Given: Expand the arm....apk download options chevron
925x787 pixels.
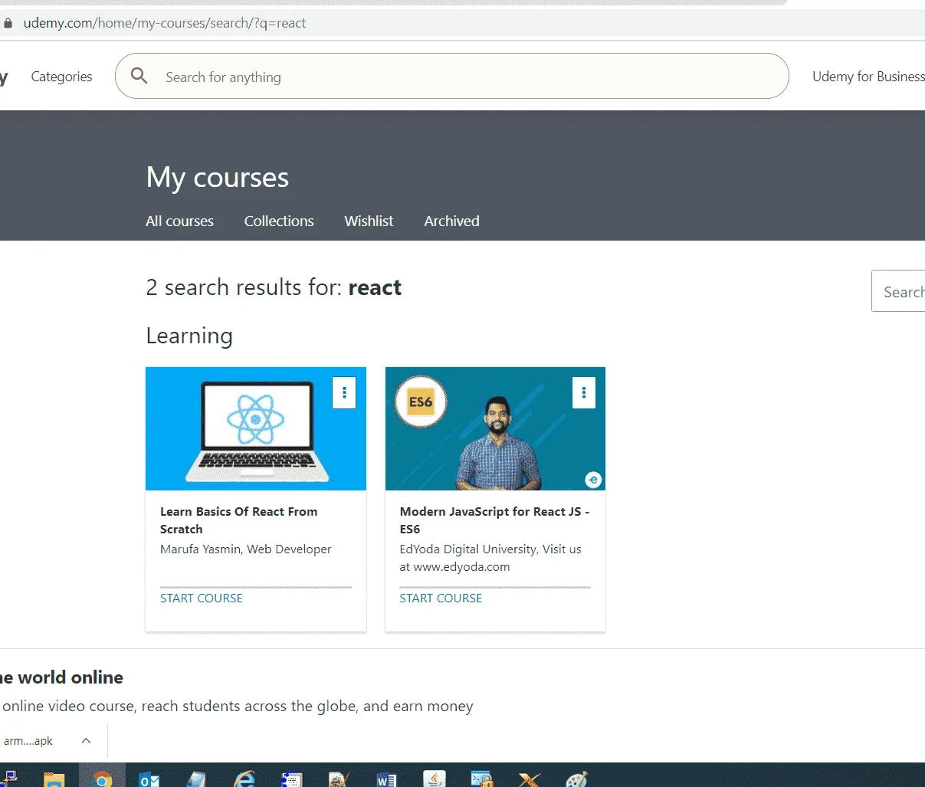Looking at the screenshot, I should [86, 740].
